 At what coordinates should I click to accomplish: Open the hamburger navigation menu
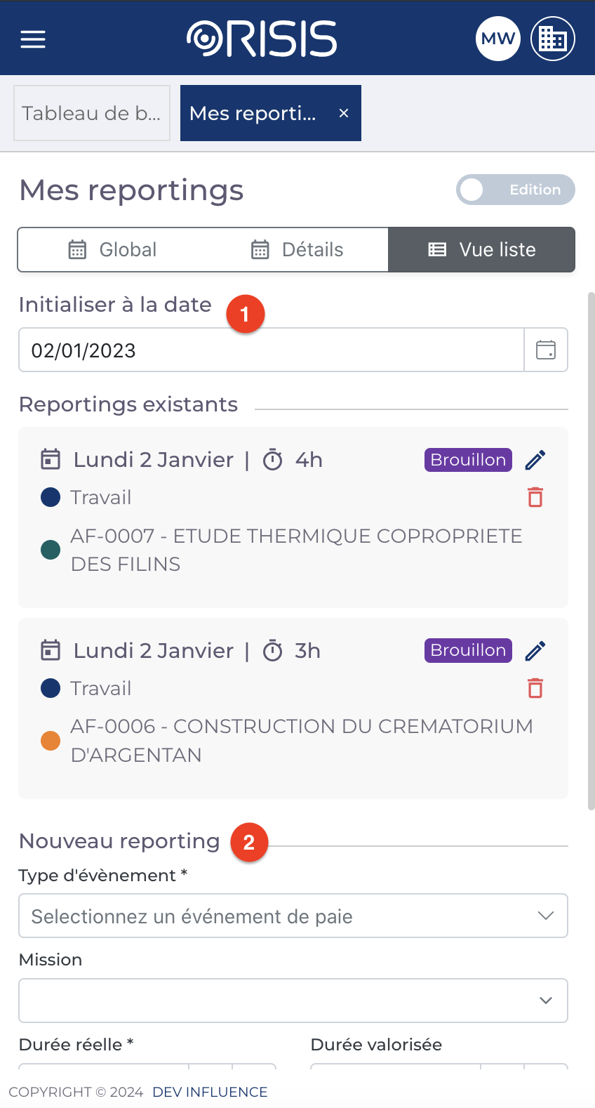pos(33,39)
